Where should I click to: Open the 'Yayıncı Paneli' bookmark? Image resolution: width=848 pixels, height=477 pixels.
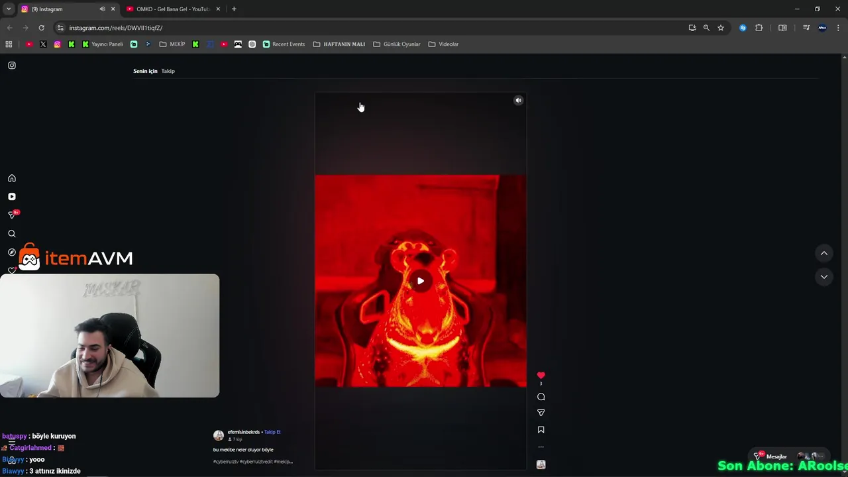103,44
